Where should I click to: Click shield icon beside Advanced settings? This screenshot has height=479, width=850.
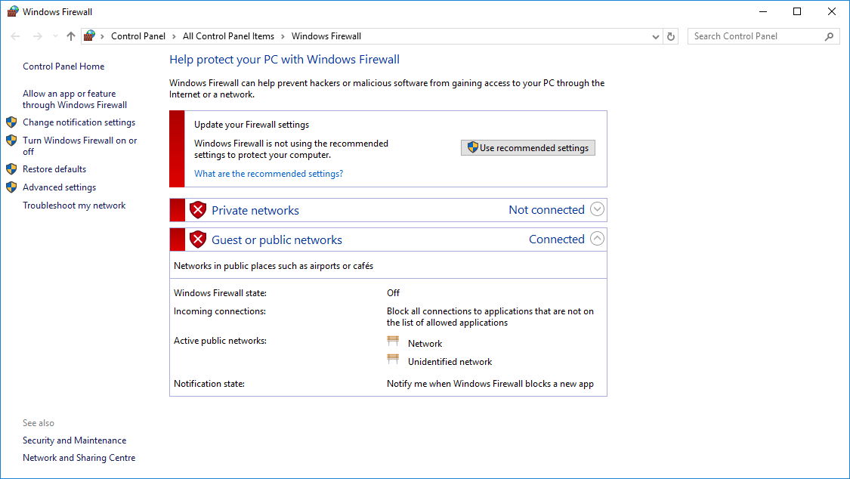(x=11, y=187)
